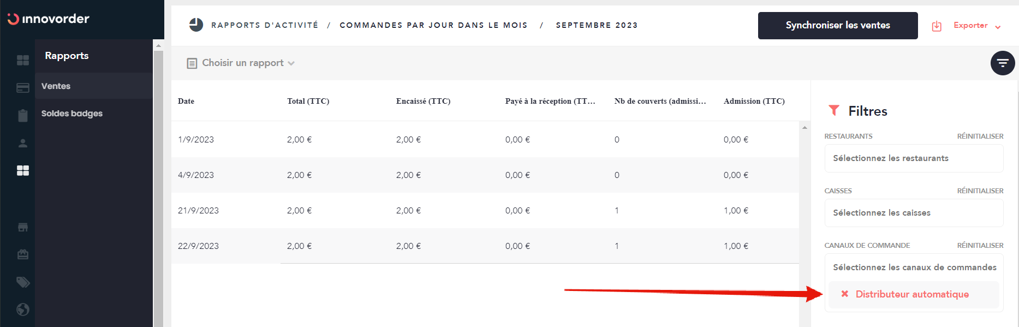Open the Sélectionnez les restaurants selector
This screenshot has height=327, width=1019.
tap(914, 158)
